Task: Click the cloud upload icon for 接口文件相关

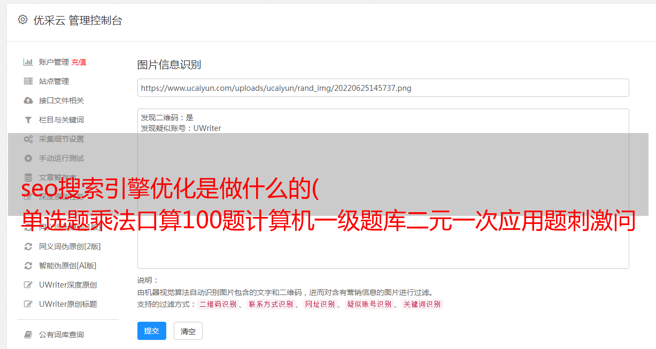Action: [x=28, y=100]
